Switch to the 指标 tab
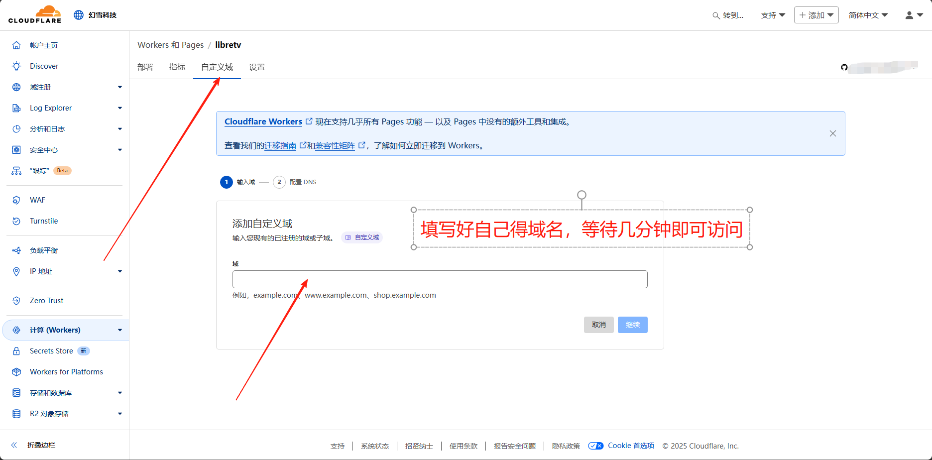This screenshot has width=932, height=460. [x=177, y=67]
